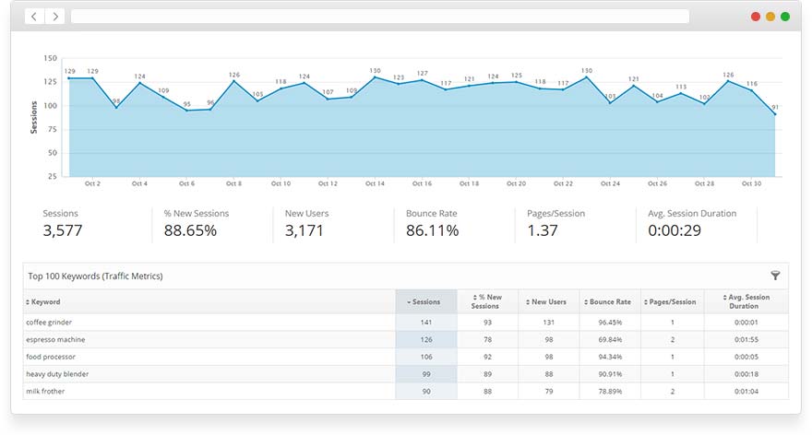Open the table filter funnel icon

[x=775, y=275]
